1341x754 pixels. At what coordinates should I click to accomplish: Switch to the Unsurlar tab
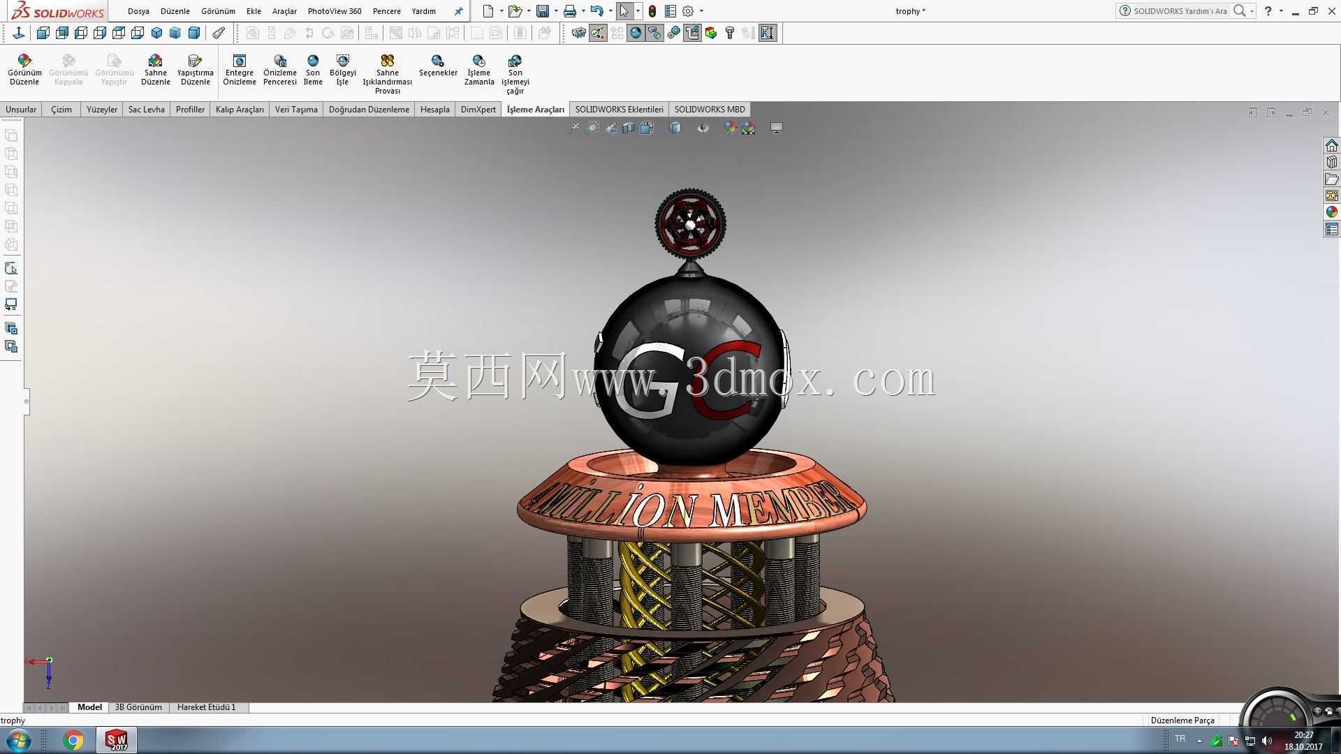click(21, 110)
